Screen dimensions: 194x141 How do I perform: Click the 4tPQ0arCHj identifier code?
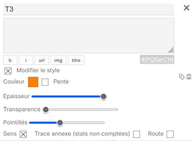pos(157,60)
